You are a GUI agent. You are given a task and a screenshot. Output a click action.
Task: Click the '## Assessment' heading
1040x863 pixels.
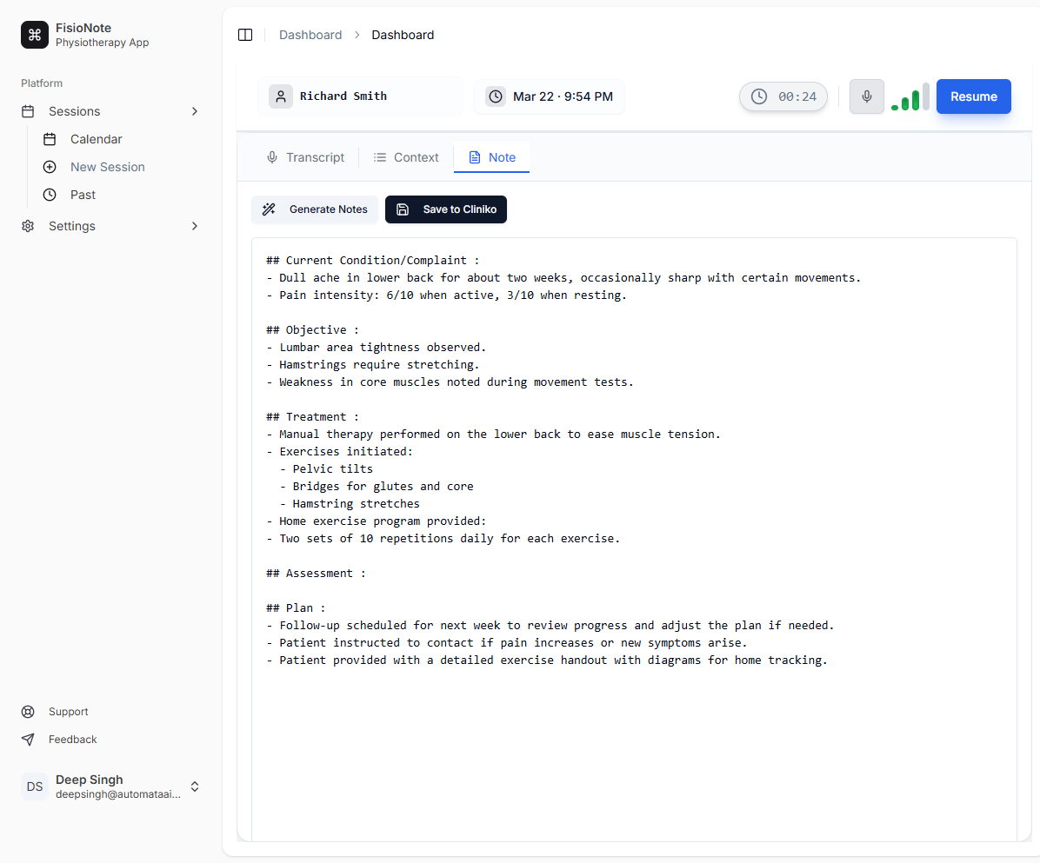pyautogui.click(x=316, y=574)
